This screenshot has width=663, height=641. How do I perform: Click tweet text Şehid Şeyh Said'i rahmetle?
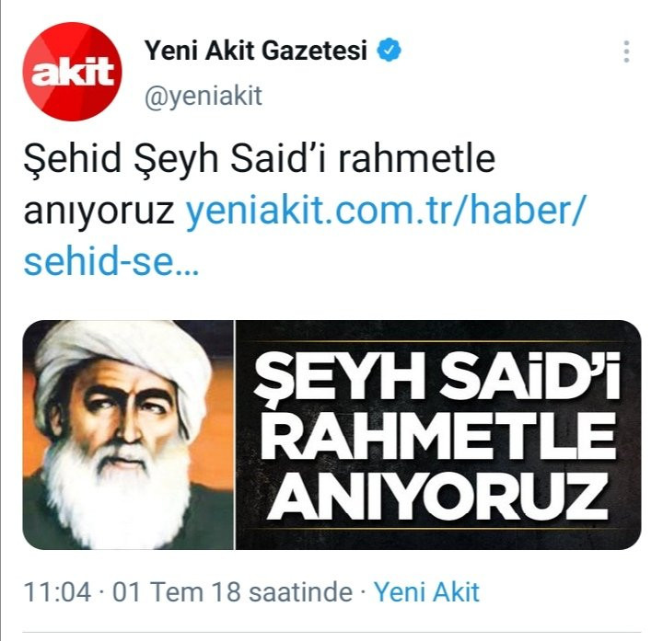(259, 158)
